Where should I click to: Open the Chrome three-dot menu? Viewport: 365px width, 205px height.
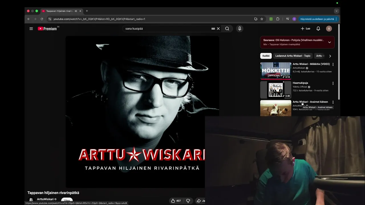click(336, 19)
